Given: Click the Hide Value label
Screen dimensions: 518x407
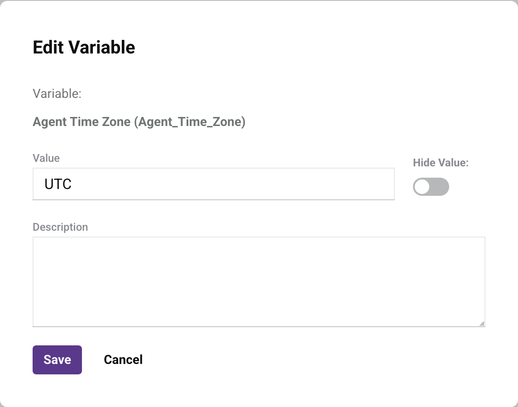Looking at the screenshot, I should click(440, 162).
